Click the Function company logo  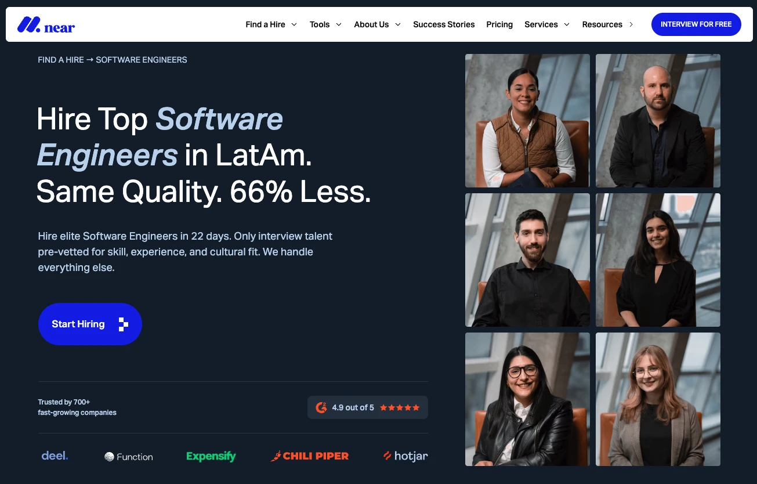pos(129,457)
